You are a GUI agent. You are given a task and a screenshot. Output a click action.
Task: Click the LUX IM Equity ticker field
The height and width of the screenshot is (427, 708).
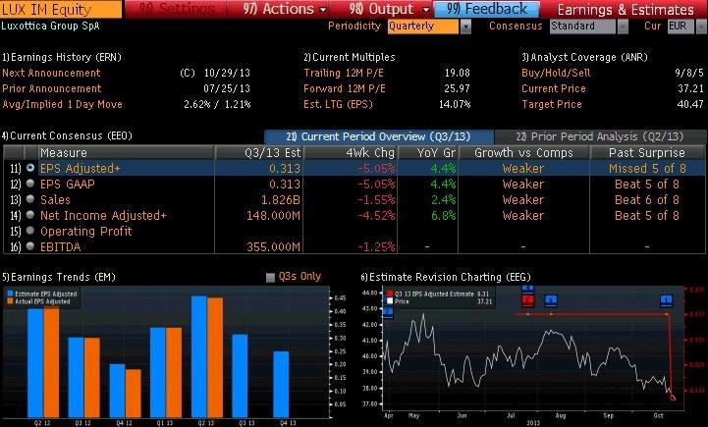coord(61,9)
